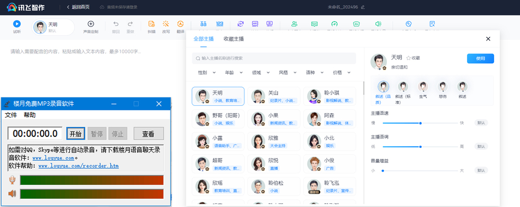Click the 讯飞智作 logo
The height and width of the screenshot is (207, 520).
pos(25,7)
